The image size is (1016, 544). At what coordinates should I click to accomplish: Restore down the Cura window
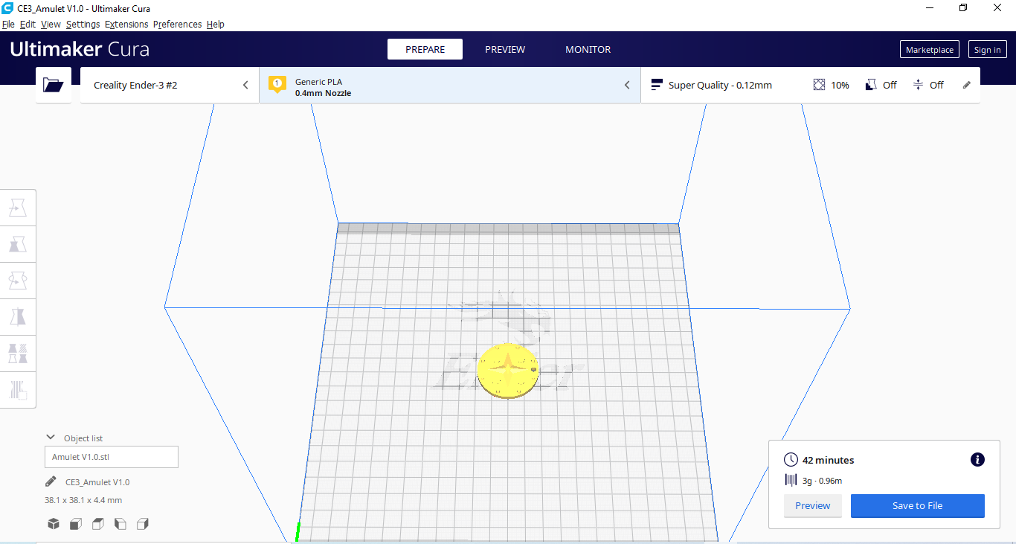pos(963,8)
